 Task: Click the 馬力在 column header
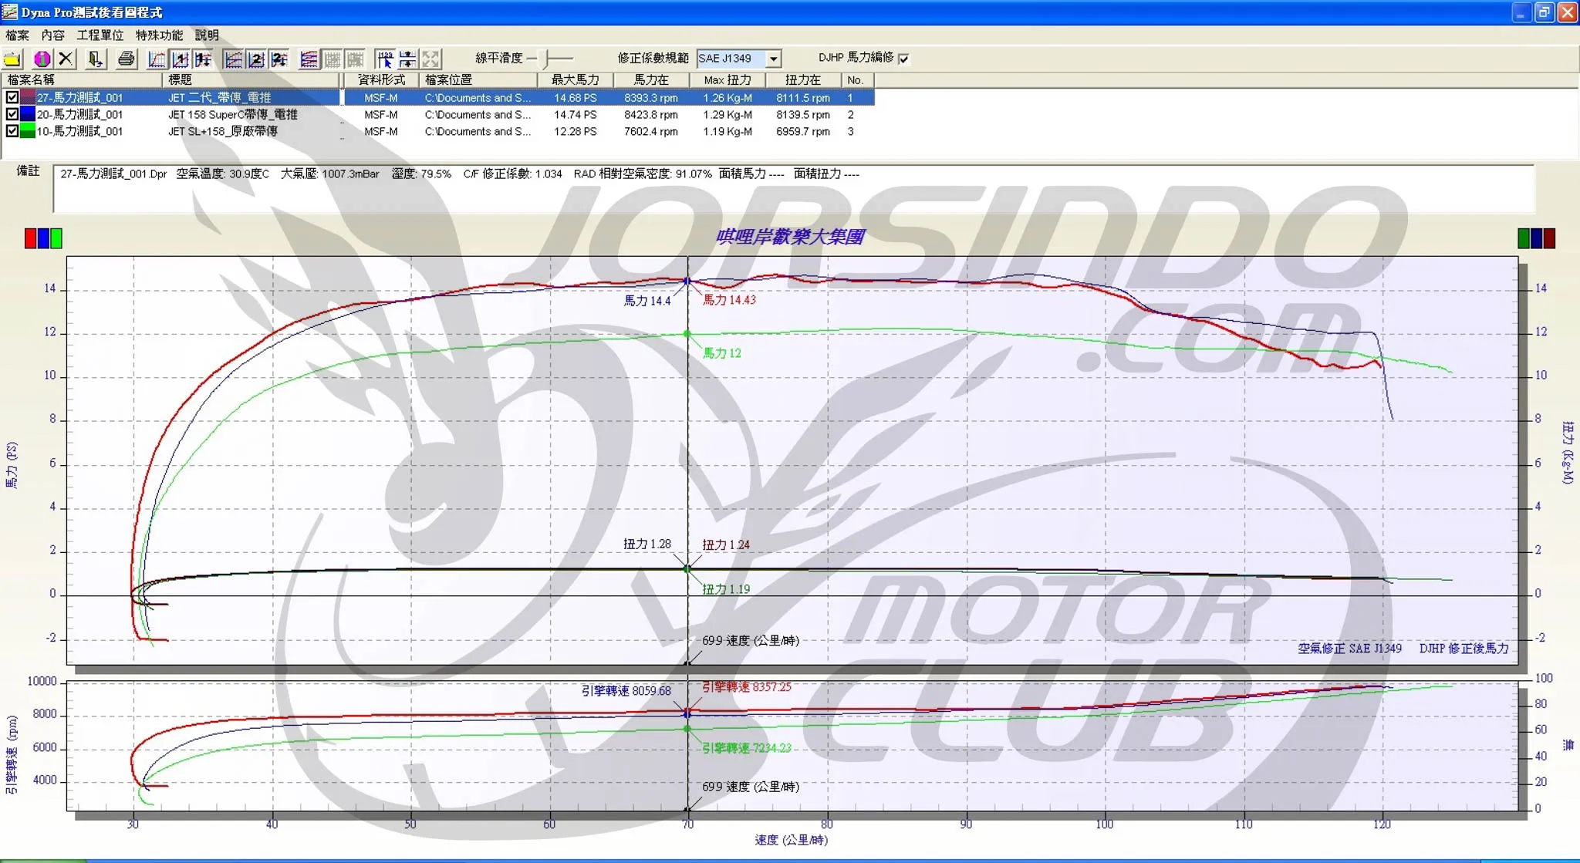coord(651,79)
